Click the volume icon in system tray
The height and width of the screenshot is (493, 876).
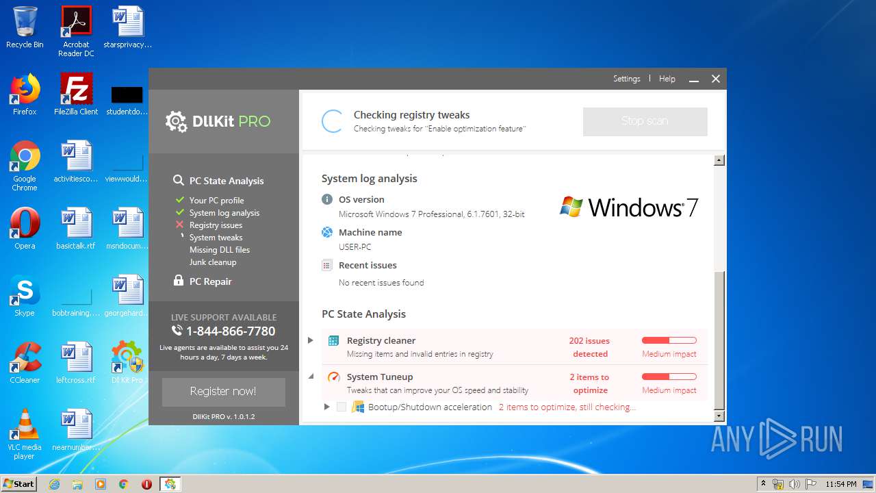795,484
